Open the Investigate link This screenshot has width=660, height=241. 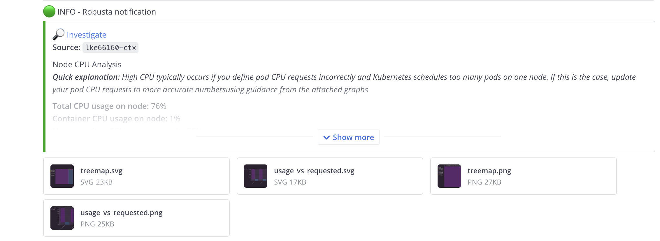point(87,35)
